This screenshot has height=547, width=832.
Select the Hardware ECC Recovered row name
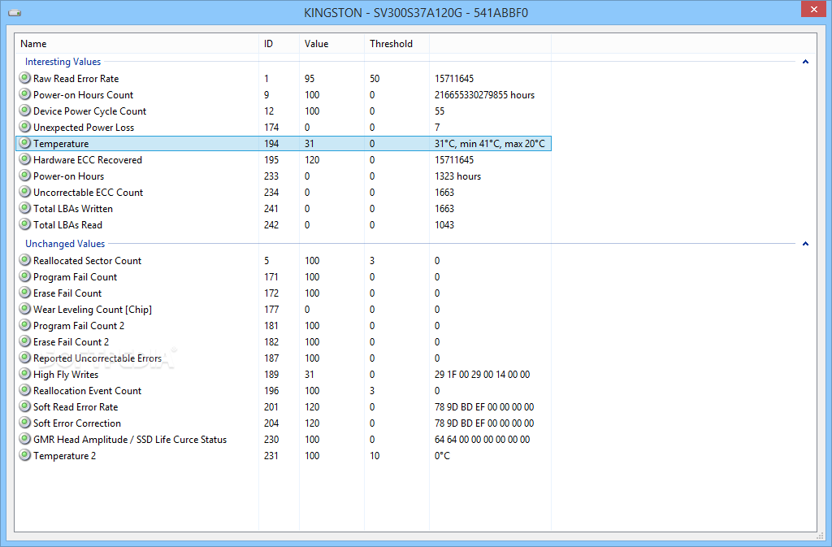pos(88,160)
